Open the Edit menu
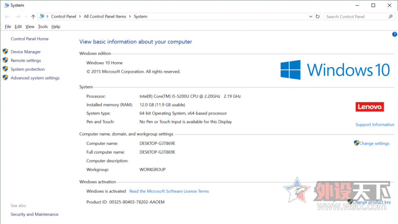The width and height of the screenshot is (398, 224). [18, 27]
